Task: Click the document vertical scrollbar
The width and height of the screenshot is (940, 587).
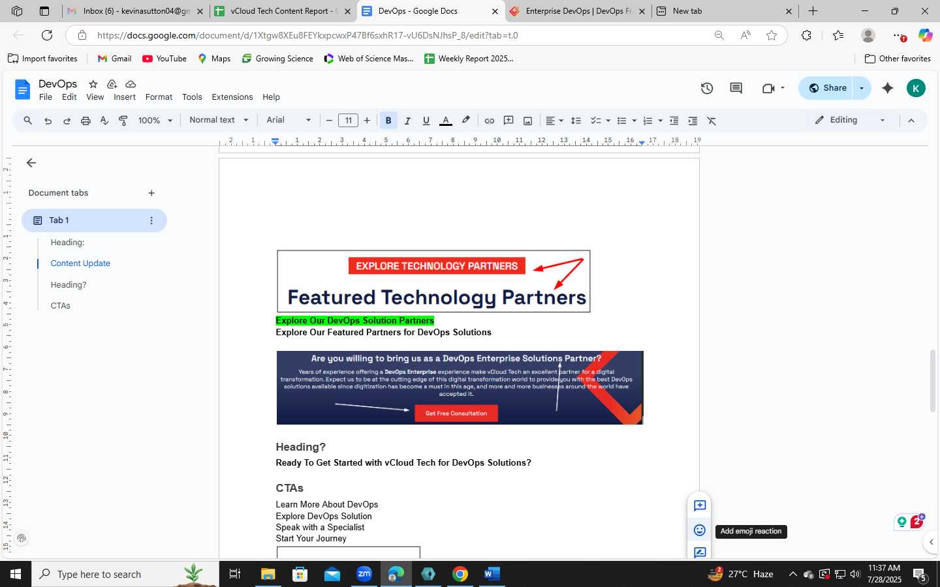Action: 932,380
